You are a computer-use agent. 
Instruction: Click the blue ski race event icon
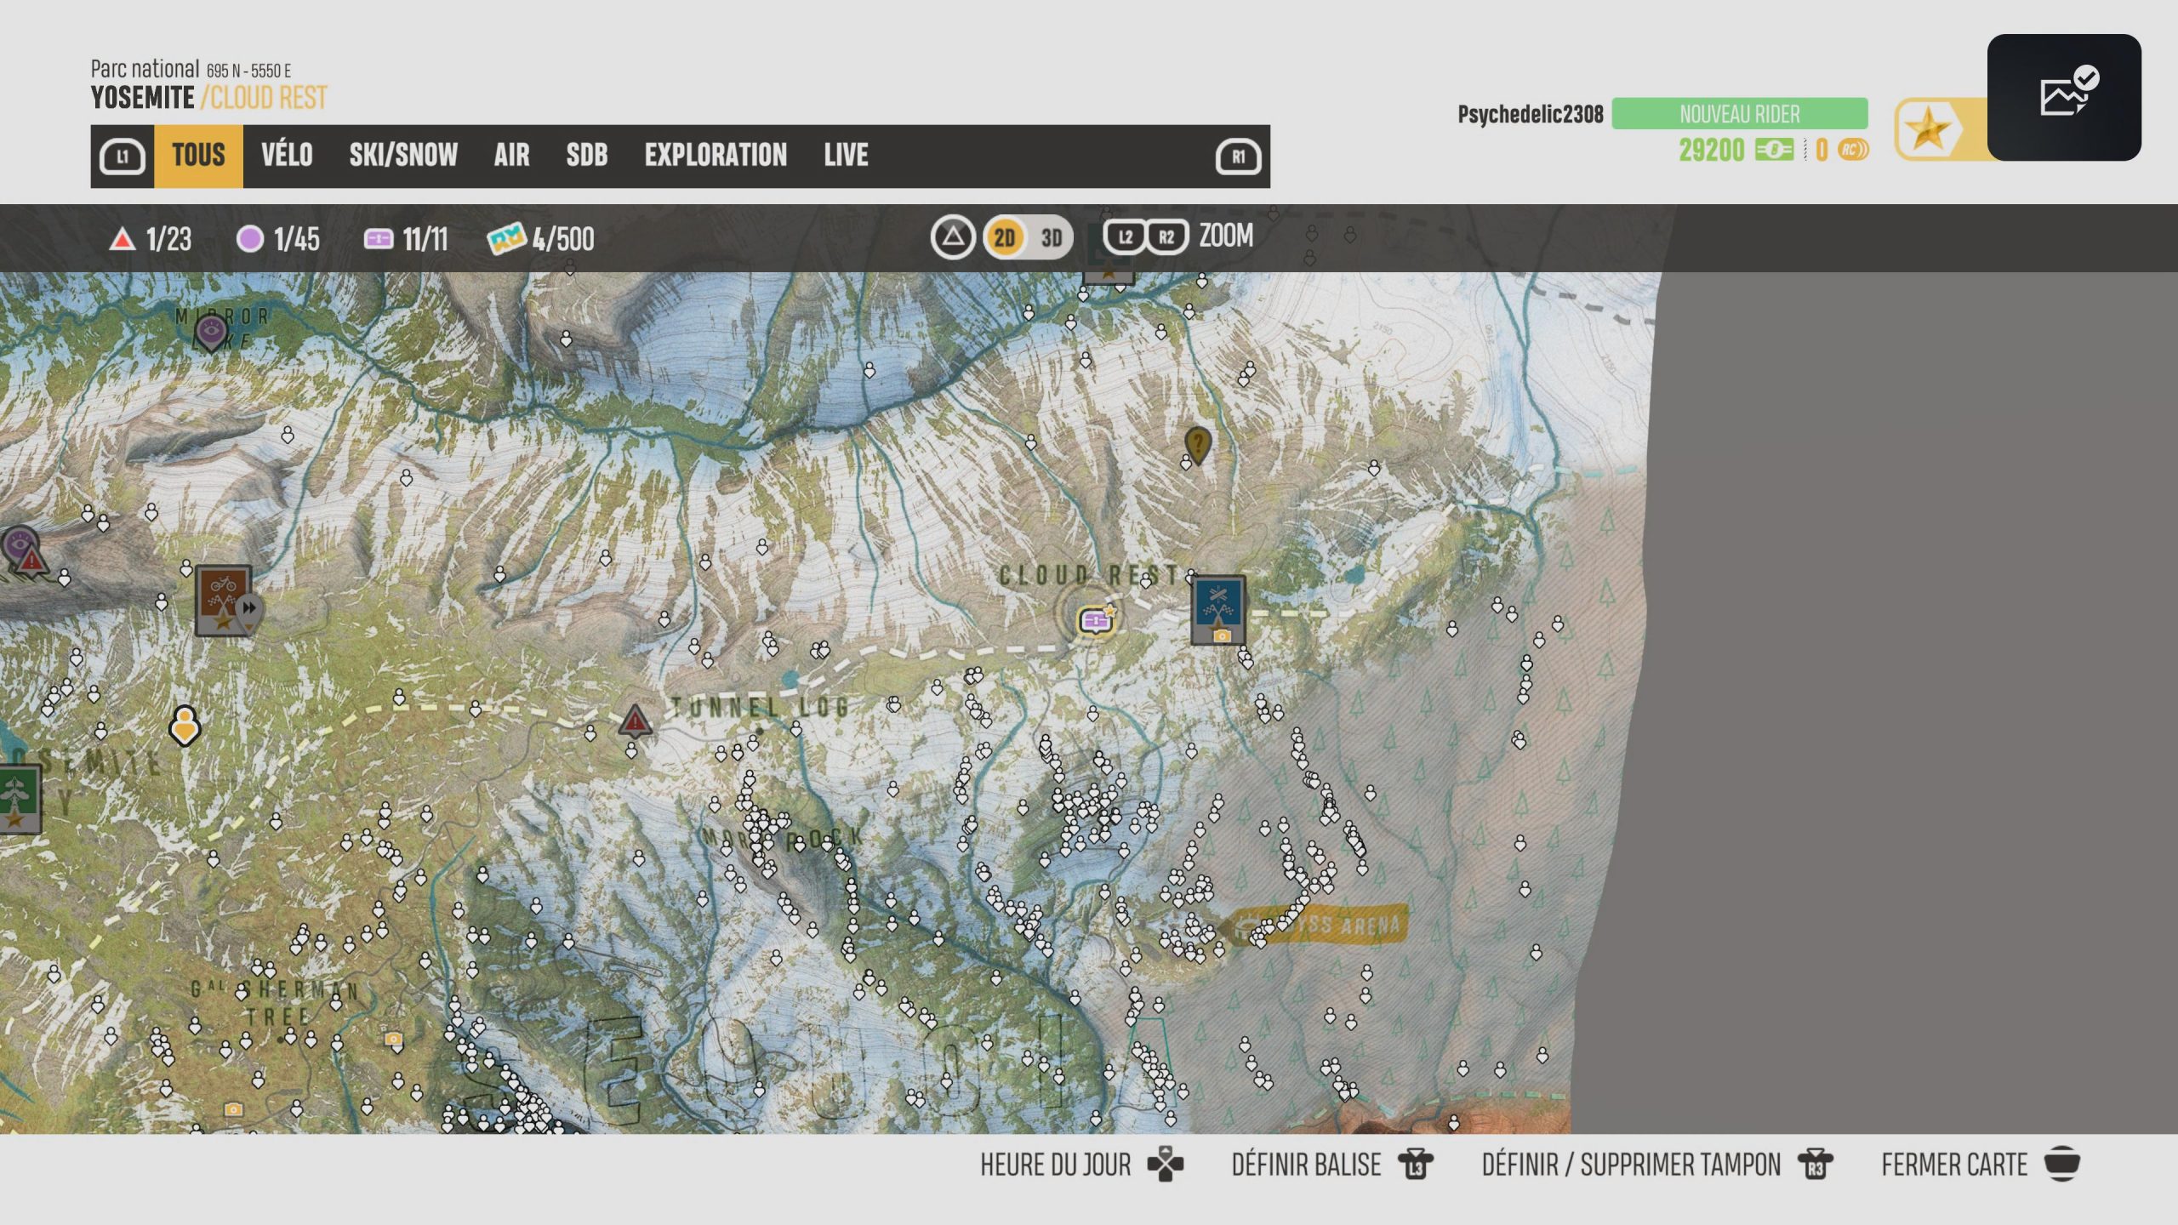pyautogui.click(x=1217, y=609)
